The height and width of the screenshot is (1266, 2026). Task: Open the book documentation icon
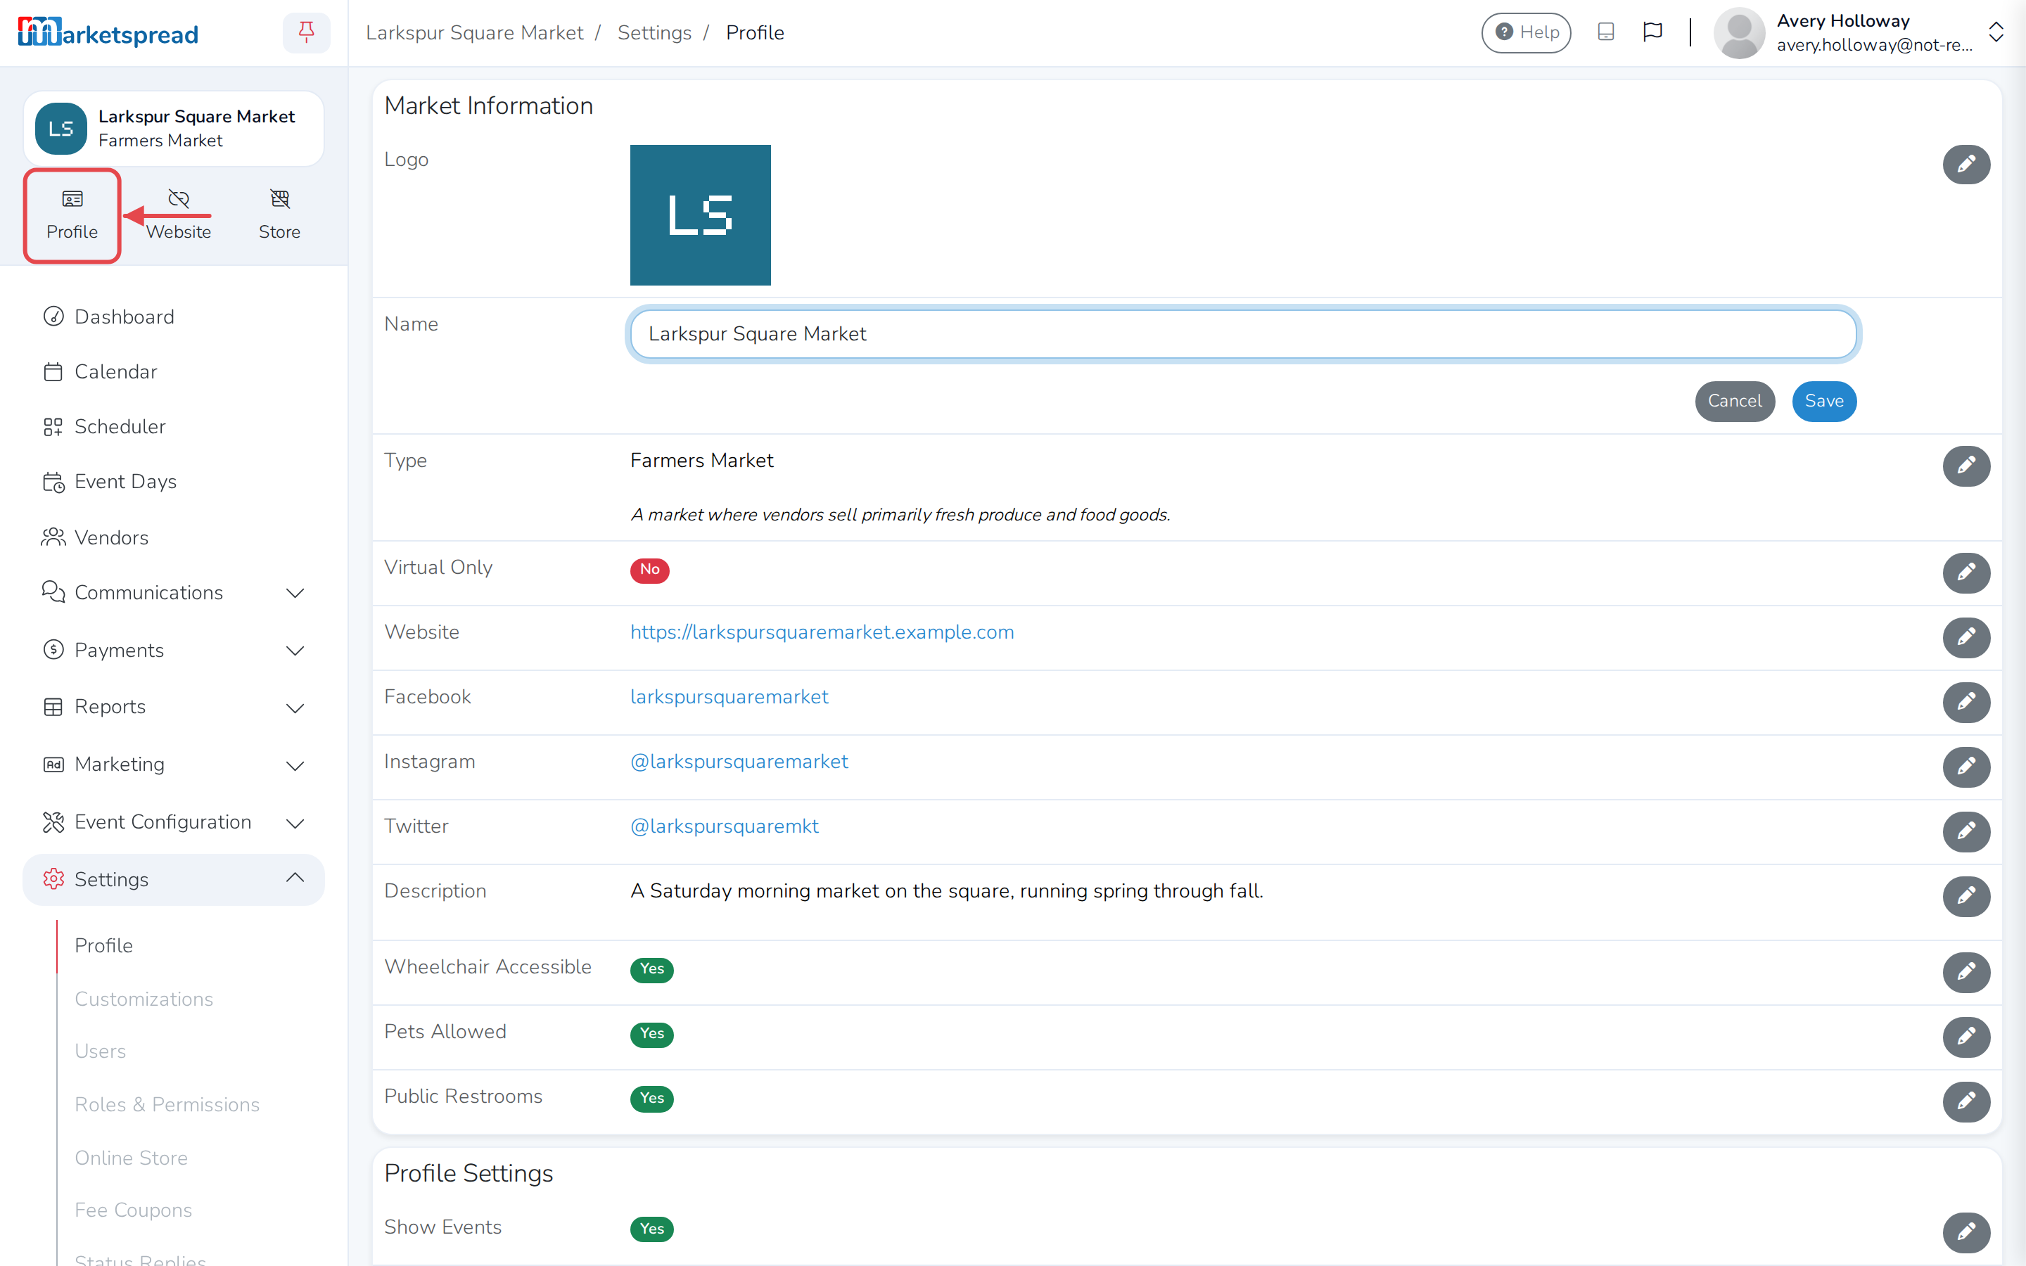(x=1605, y=32)
